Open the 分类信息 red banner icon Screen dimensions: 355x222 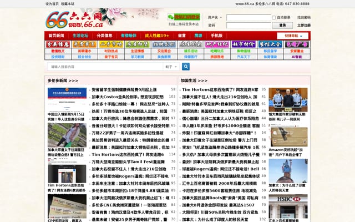coord(58,44)
